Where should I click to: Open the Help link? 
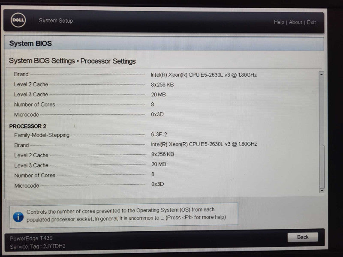coord(279,22)
